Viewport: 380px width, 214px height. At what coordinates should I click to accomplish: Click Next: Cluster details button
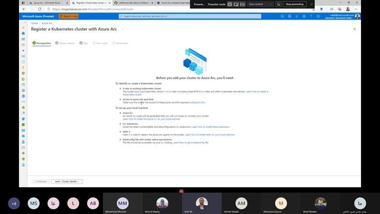(x=66, y=181)
